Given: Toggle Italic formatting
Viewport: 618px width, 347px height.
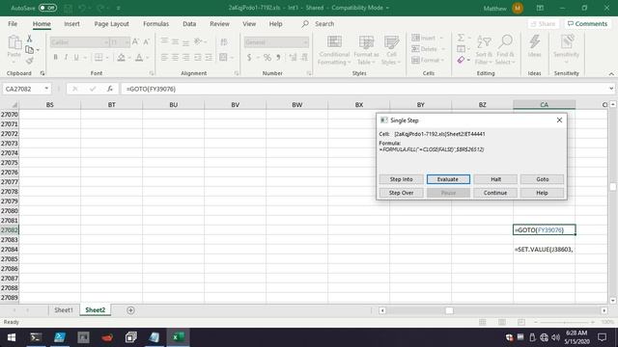Looking at the screenshot, I should (x=66, y=58).
